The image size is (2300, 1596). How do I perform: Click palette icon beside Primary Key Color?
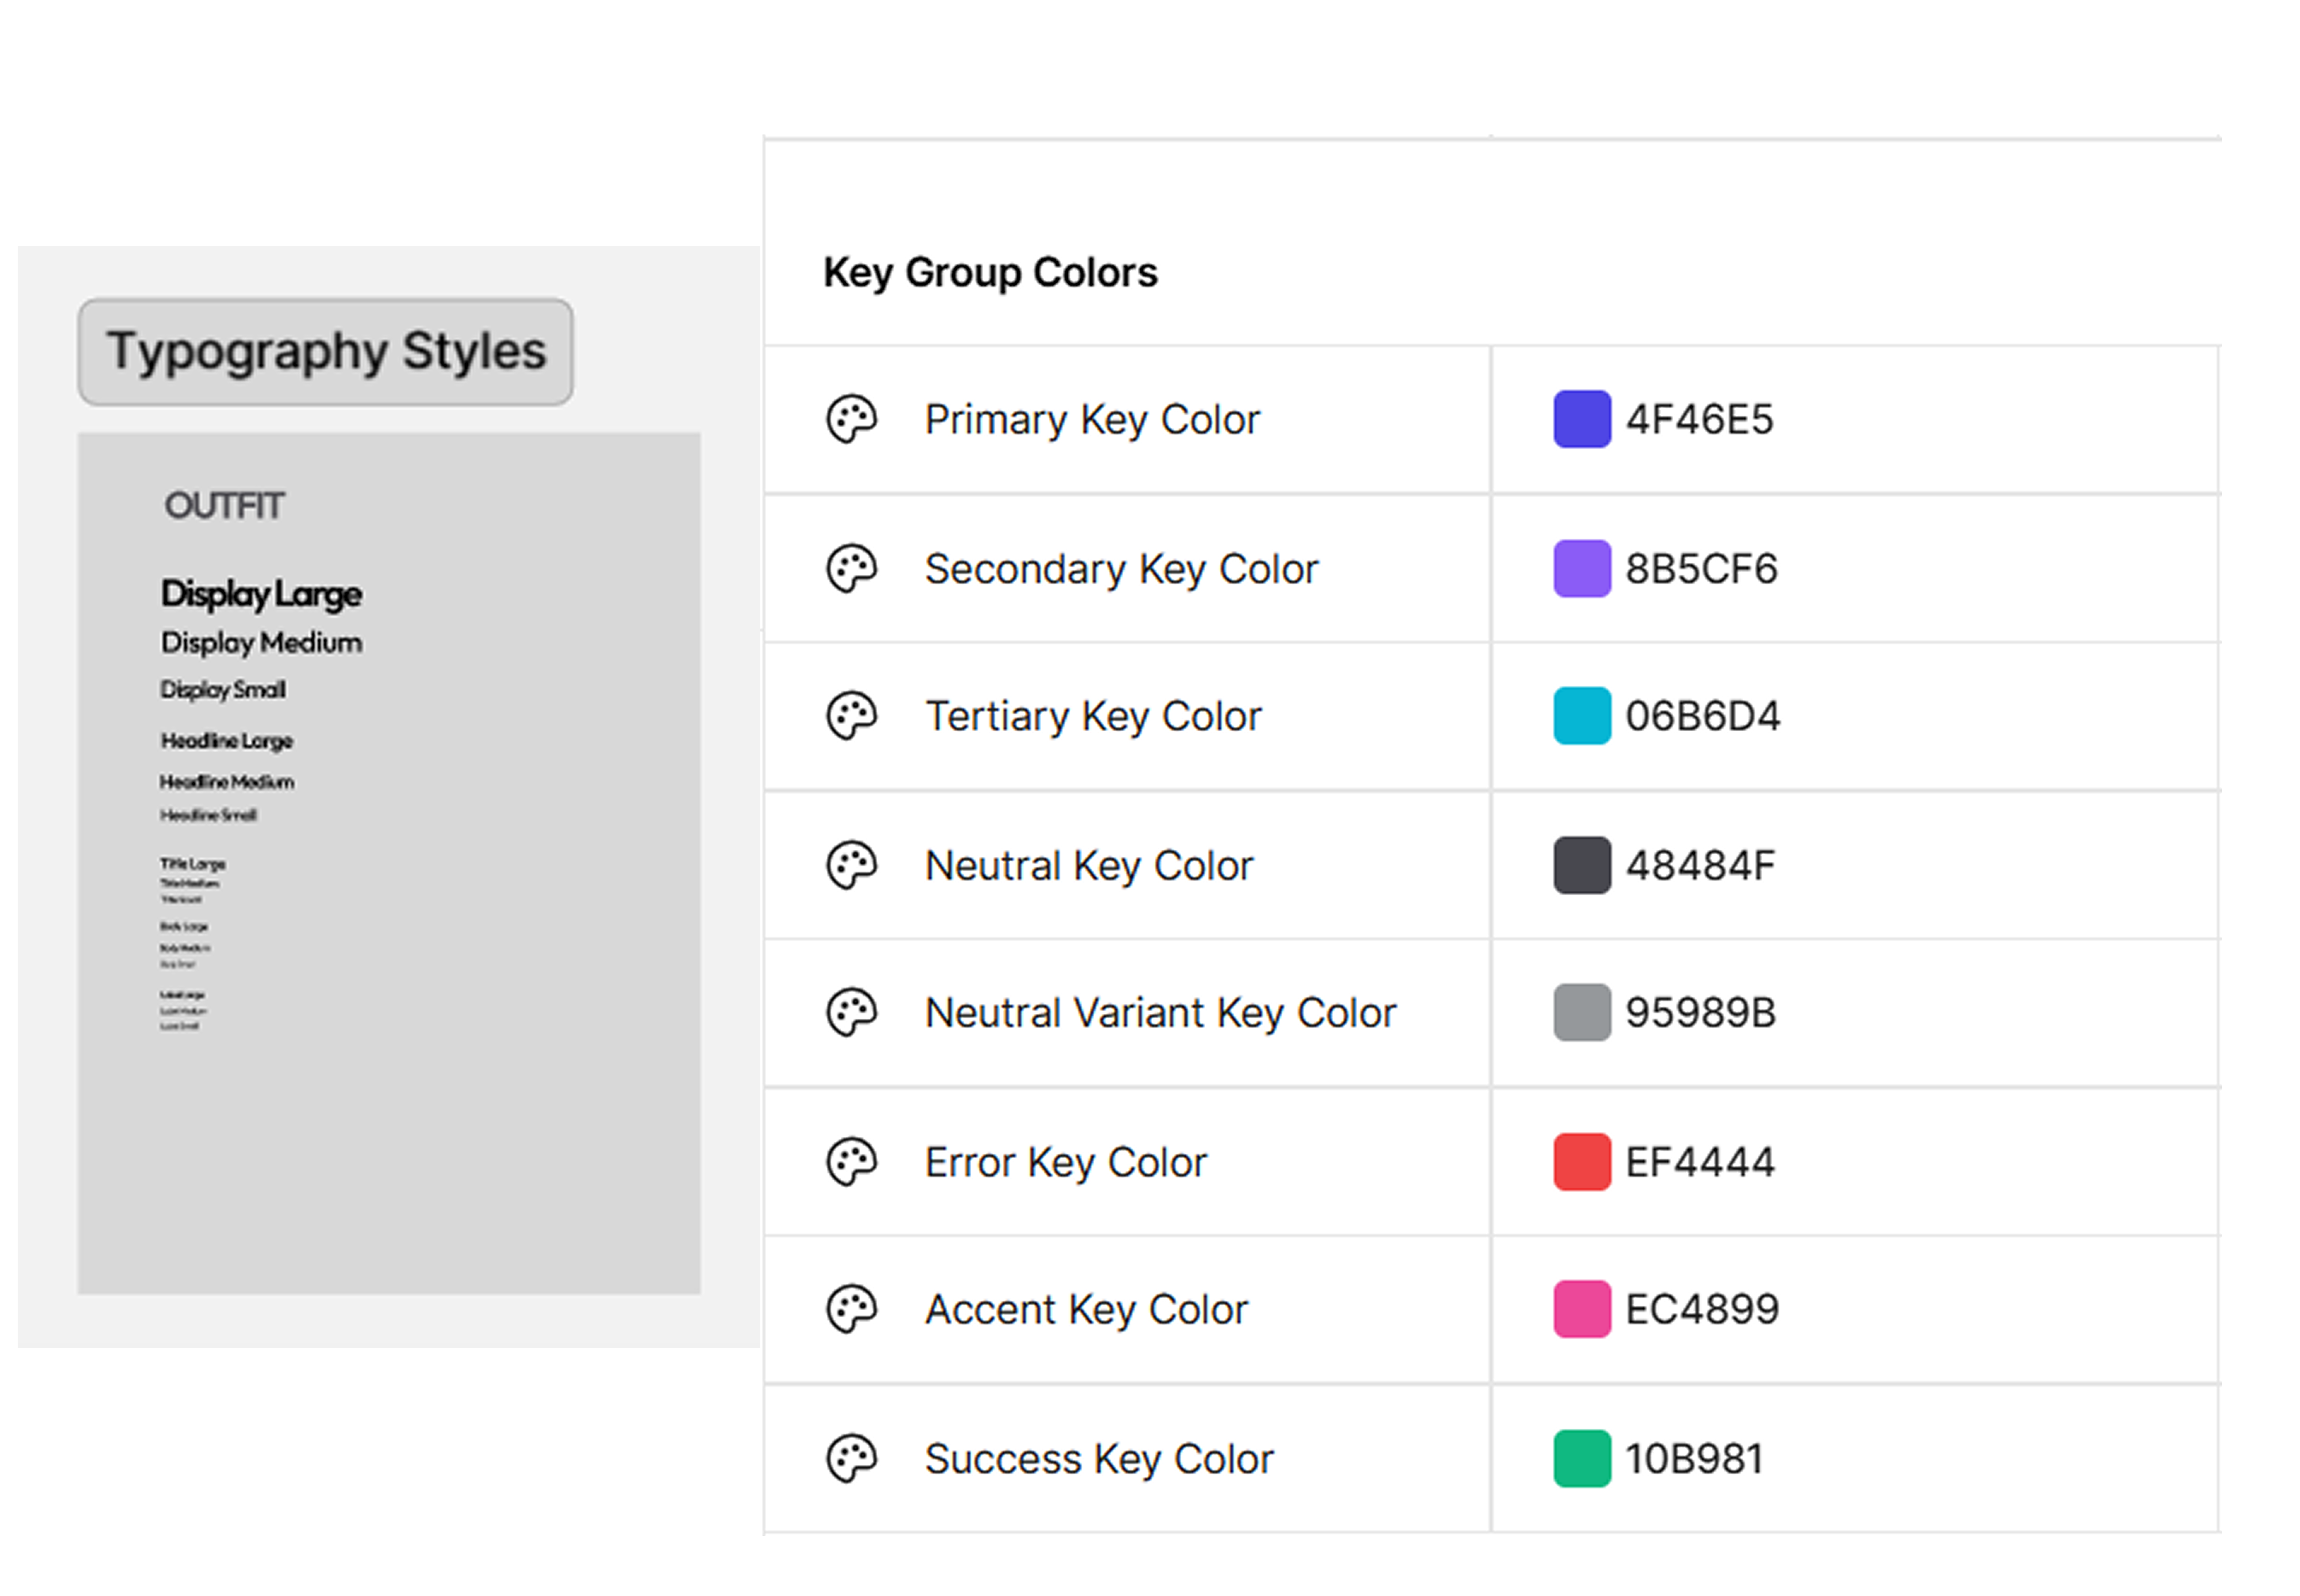click(851, 419)
